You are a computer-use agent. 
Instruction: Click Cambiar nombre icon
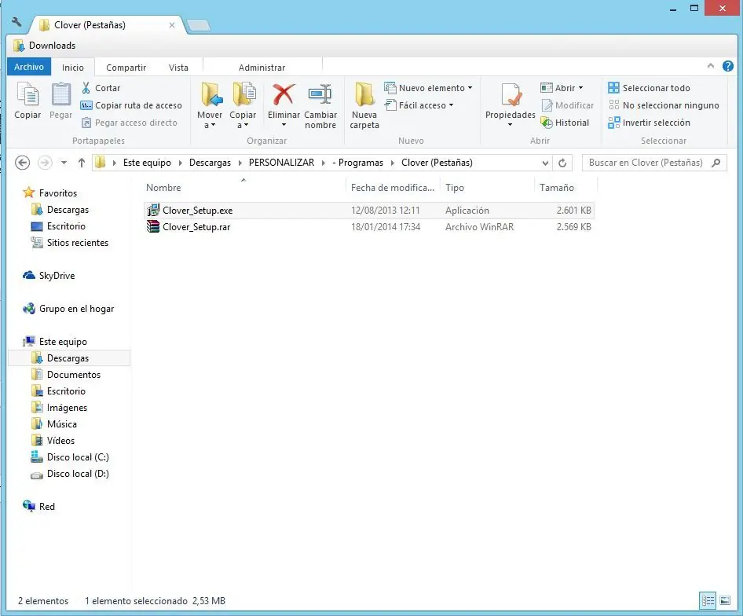[x=320, y=94]
